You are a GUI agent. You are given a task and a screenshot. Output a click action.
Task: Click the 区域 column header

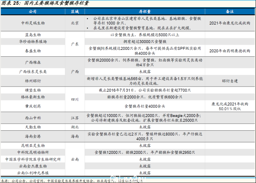point(75,12)
